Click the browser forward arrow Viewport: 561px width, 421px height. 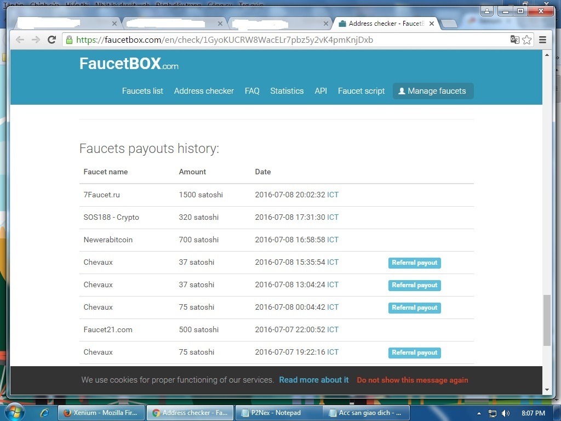(x=36, y=39)
